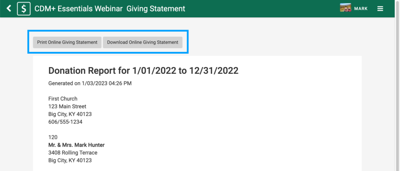
Task: Click the 3408 Rolling Terrace address
Action: click(x=73, y=153)
